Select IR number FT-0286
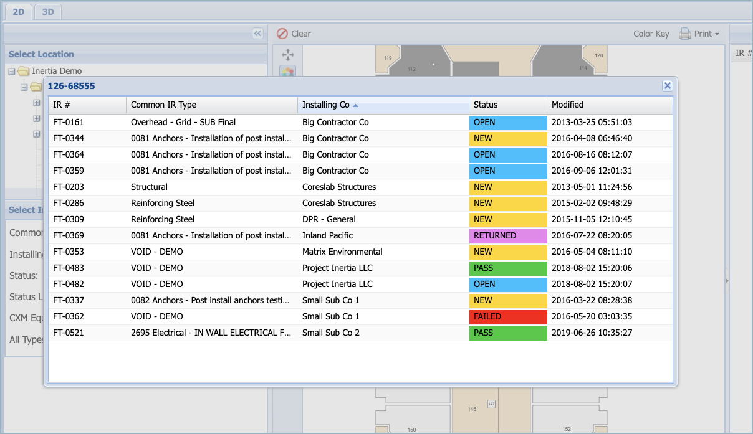753x434 pixels. point(69,203)
